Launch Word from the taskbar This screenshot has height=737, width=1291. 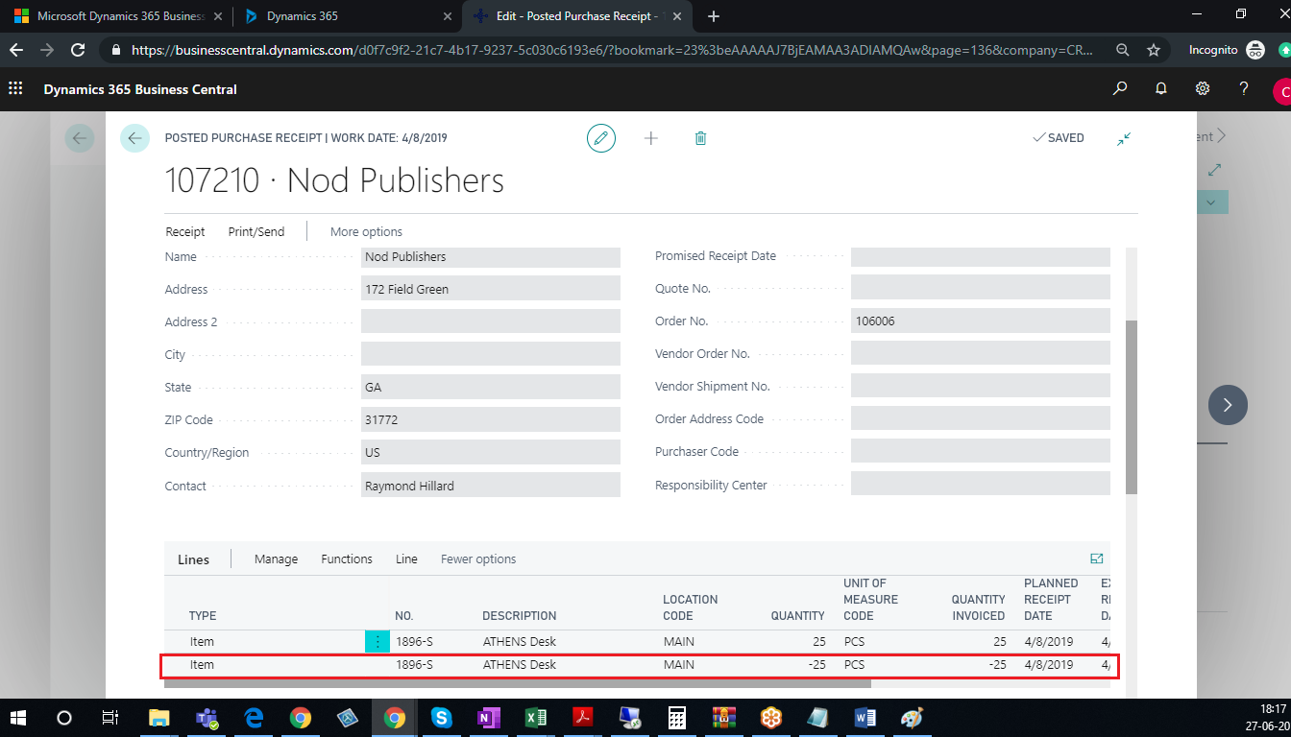[865, 718]
